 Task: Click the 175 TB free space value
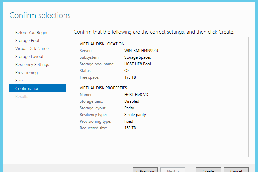click(130, 77)
